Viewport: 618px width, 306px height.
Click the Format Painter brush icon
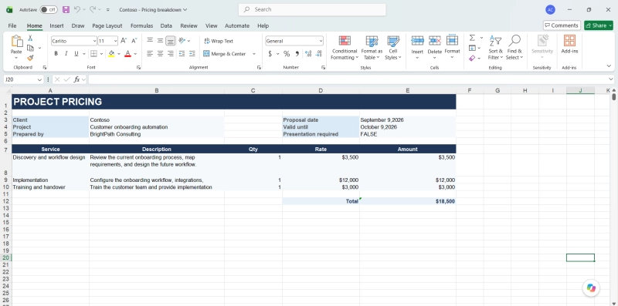[x=30, y=58]
